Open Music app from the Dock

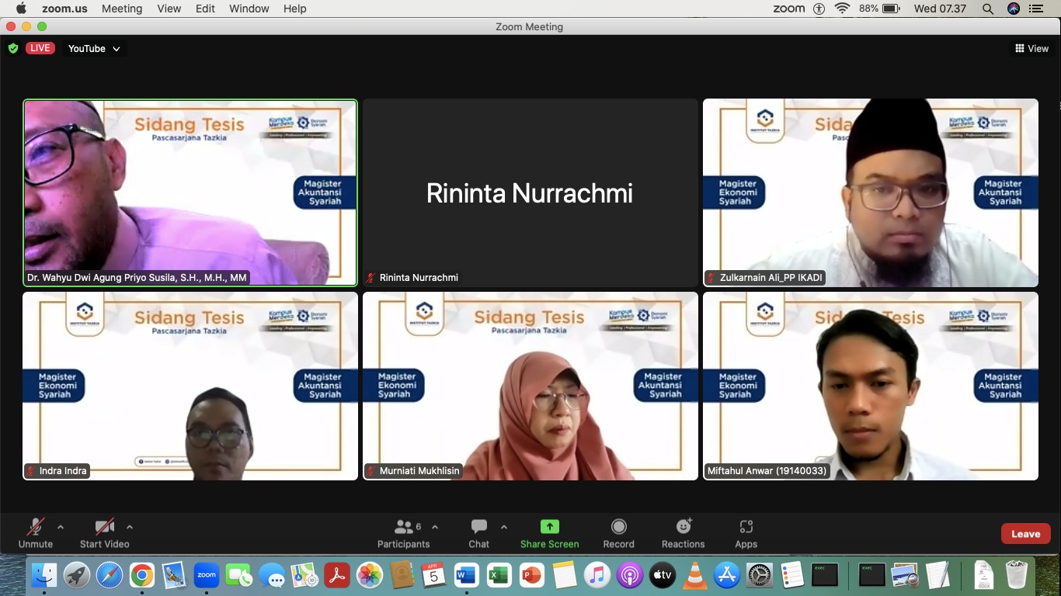(597, 575)
